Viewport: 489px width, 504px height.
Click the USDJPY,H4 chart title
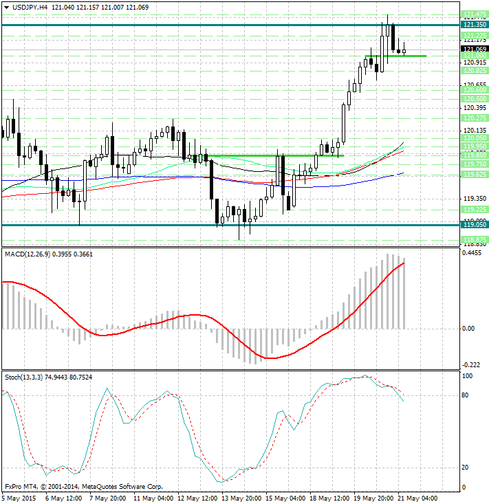tap(28, 7)
